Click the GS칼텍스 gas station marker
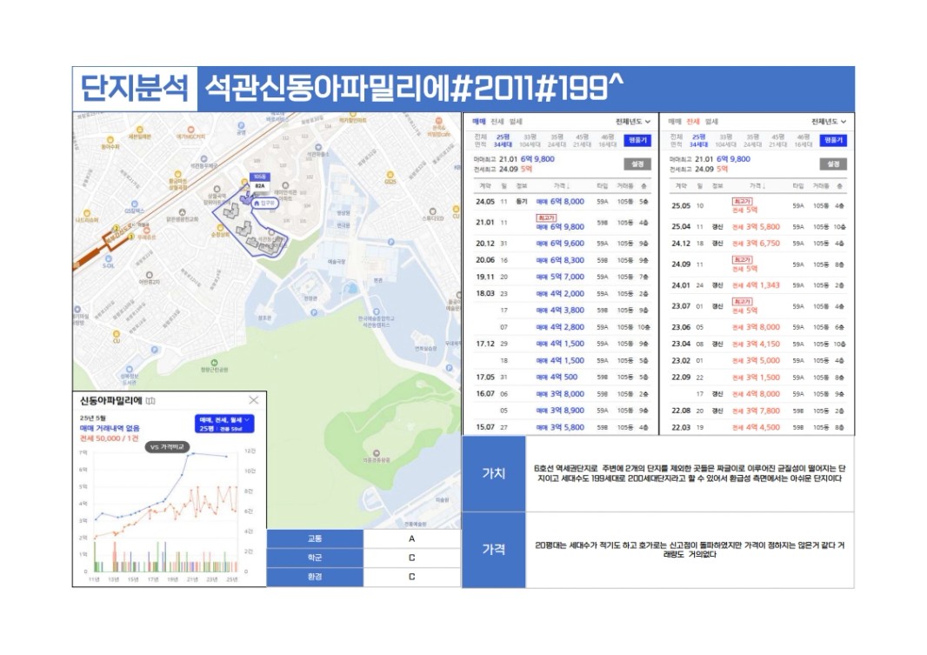This screenshot has height=655, width=927. tap(134, 207)
